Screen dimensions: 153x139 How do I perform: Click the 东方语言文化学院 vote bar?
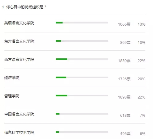click(82, 41)
